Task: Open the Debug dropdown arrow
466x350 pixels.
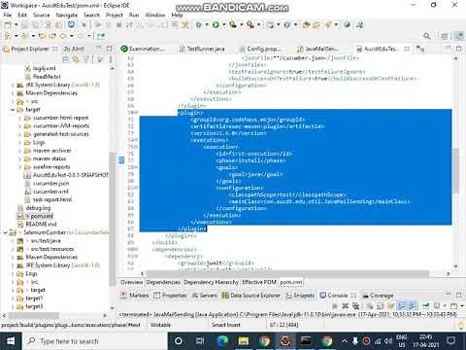Action: pyautogui.click(x=207, y=24)
